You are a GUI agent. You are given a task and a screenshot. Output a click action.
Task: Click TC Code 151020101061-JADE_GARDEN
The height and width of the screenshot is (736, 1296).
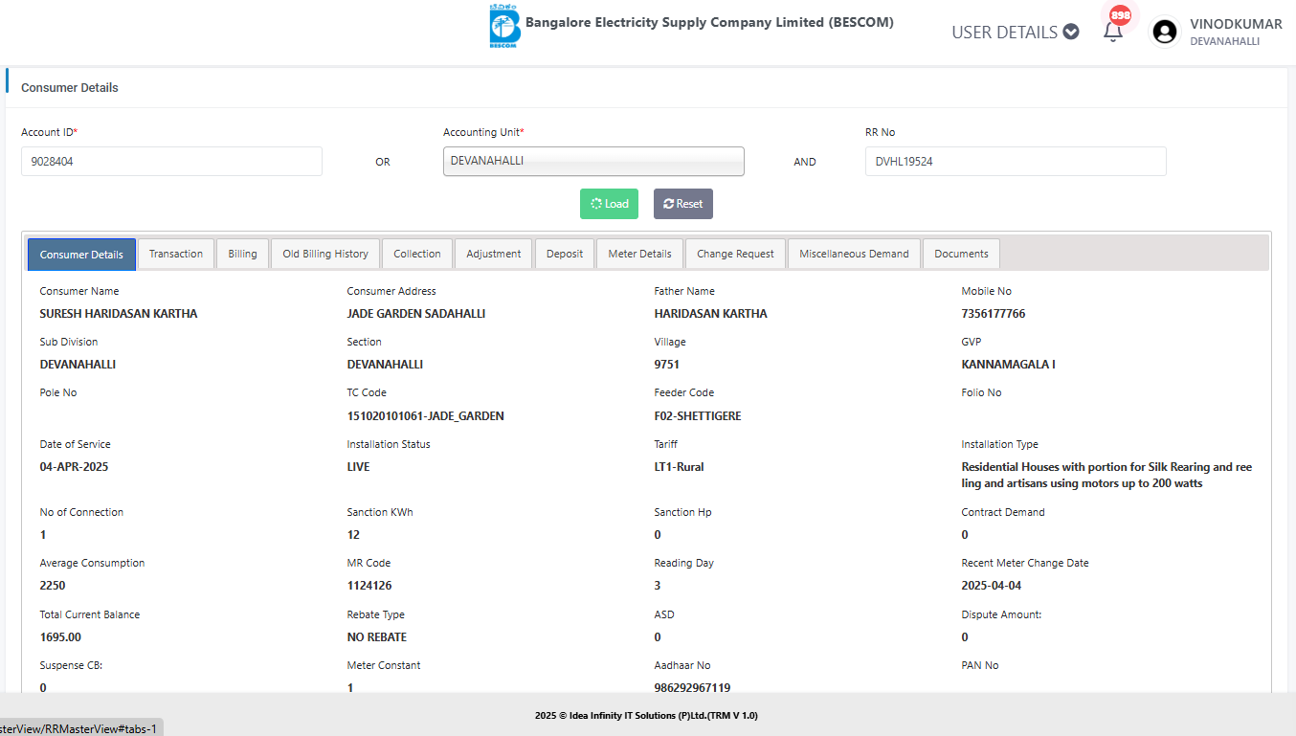[x=425, y=416]
